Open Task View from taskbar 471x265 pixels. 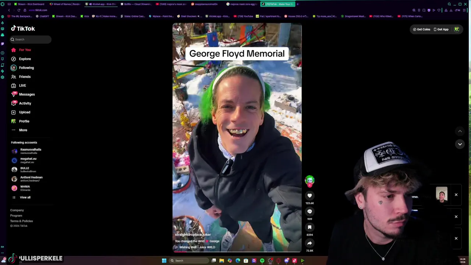pyautogui.click(x=214, y=261)
